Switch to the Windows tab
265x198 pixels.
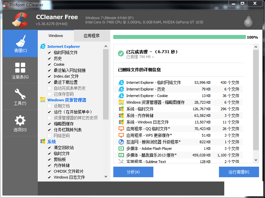56,36
